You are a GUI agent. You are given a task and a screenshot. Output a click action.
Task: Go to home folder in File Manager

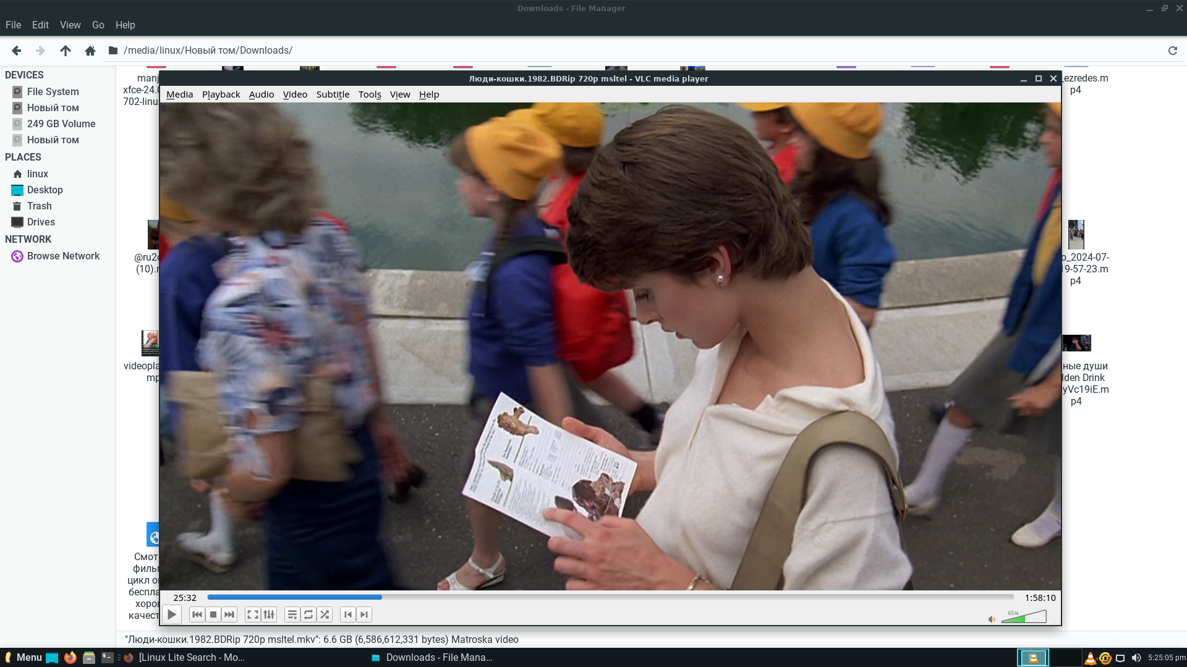click(x=90, y=51)
